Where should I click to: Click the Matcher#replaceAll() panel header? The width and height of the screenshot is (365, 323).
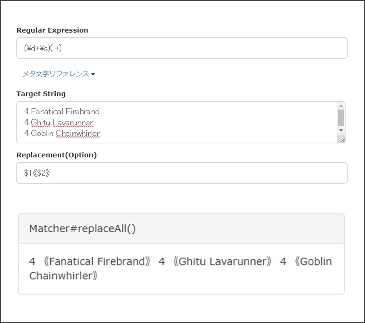coord(181,229)
